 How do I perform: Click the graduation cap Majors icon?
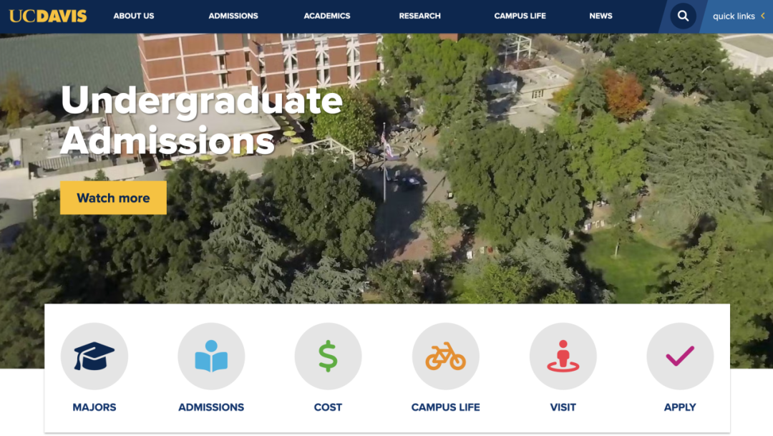tap(94, 356)
